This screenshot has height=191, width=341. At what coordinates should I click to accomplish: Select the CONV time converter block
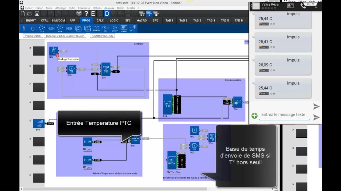click(115, 28)
